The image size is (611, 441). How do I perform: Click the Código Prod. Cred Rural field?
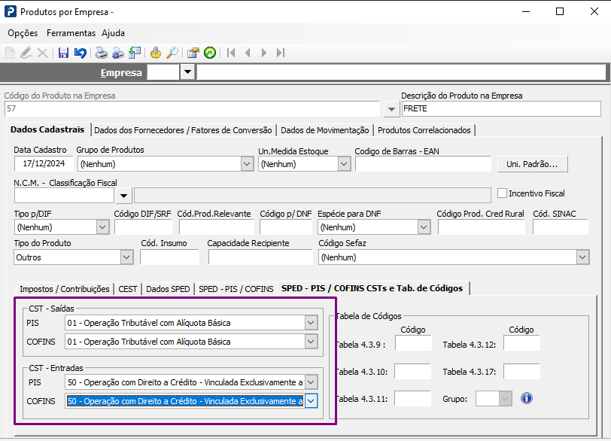(482, 227)
